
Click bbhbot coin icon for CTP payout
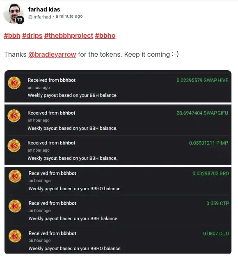(x=15, y=206)
